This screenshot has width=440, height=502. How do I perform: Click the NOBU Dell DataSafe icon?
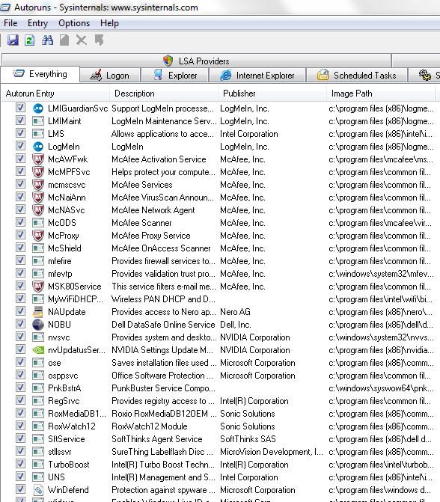[38, 324]
